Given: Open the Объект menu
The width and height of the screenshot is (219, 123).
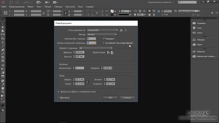Looking at the screenshot, I should pyautogui.click(x=48, y=7).
